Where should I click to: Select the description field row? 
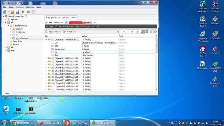pyautogui.click(x=100, y=49)
